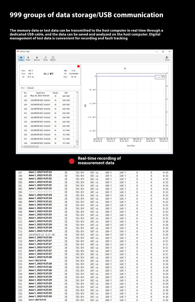Click the down arrow of table scrollbar
Screen dimensions: 195x302
[77, 144]
